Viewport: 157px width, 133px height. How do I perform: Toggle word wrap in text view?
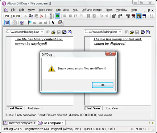7,23
